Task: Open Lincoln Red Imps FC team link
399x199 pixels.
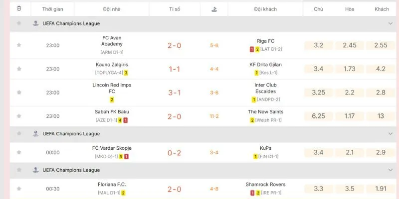Action: tap(112, 88)
